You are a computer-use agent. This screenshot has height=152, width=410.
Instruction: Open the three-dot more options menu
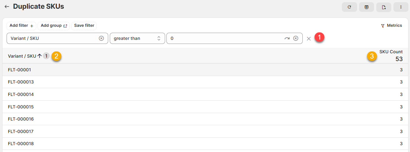[x=401, y=7]
